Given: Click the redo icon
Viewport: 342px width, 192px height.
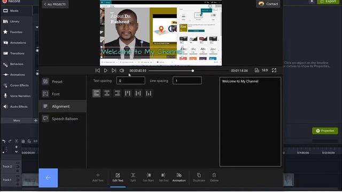Looking at the screenshot, I should click(x=10, y=141).
